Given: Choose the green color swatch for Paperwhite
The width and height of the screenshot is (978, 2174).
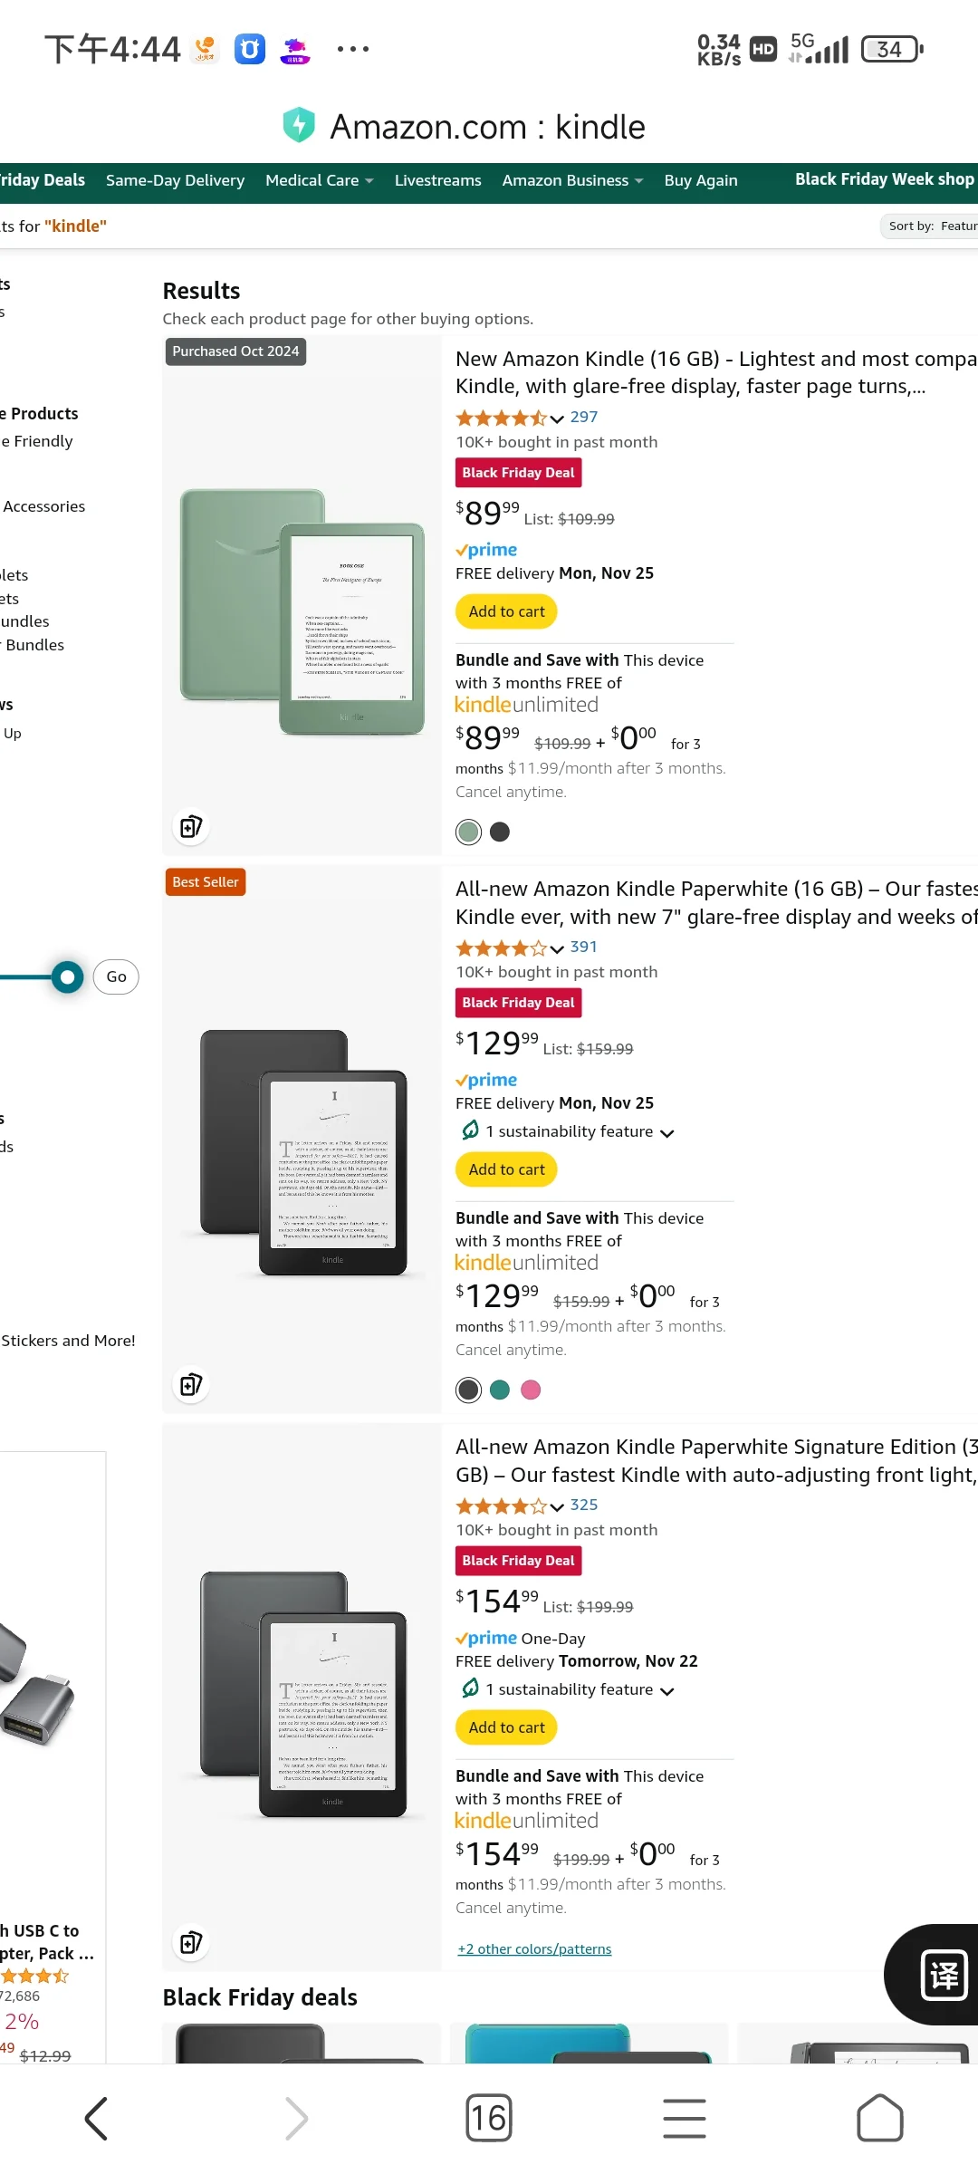Looking at the screenshot, I should 500,1390.
